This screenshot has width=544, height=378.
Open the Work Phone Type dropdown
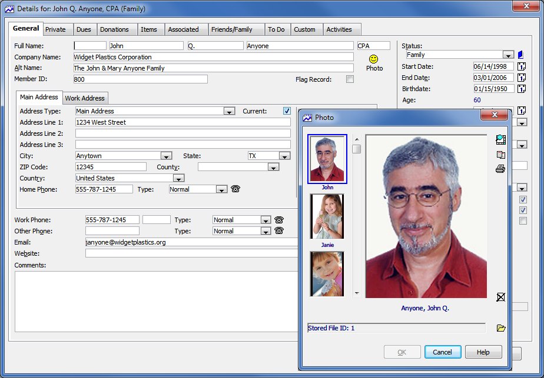[266, 220]
